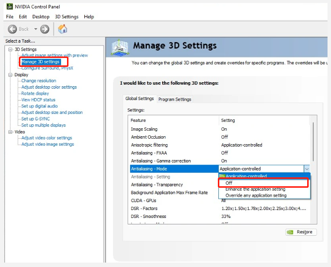This screenshot has width=331, height=267.
Task: Click the settings list vertical scrollbar
Action: [x=313, y=142]
